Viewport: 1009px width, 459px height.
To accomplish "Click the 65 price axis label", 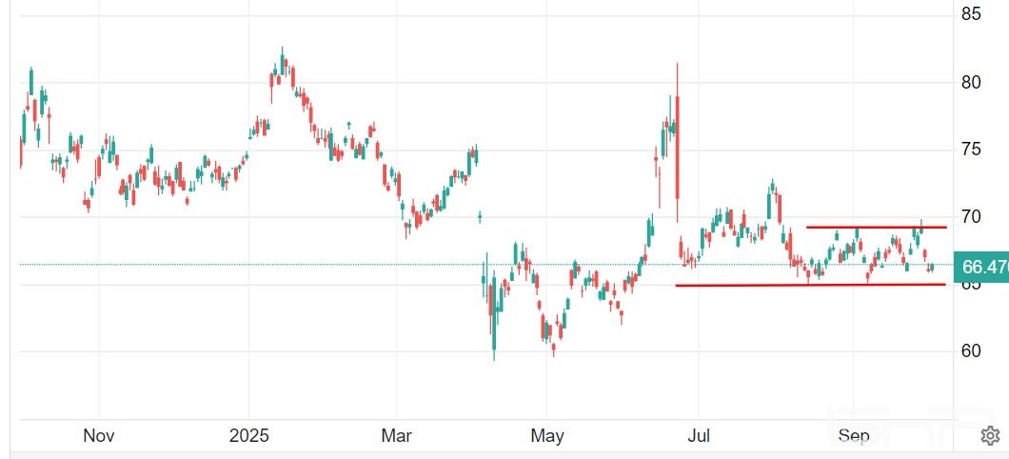I will pos(971,285).
